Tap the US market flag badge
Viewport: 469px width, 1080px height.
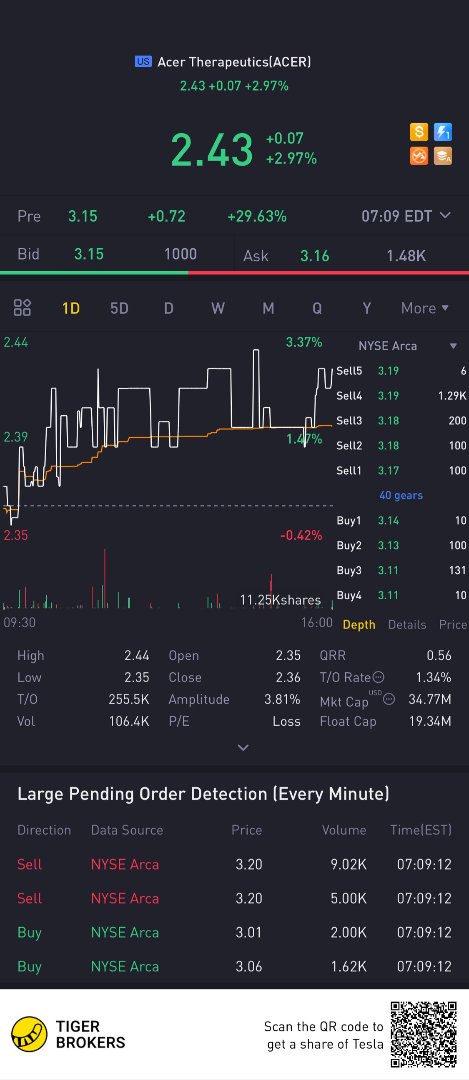[143, 61]
